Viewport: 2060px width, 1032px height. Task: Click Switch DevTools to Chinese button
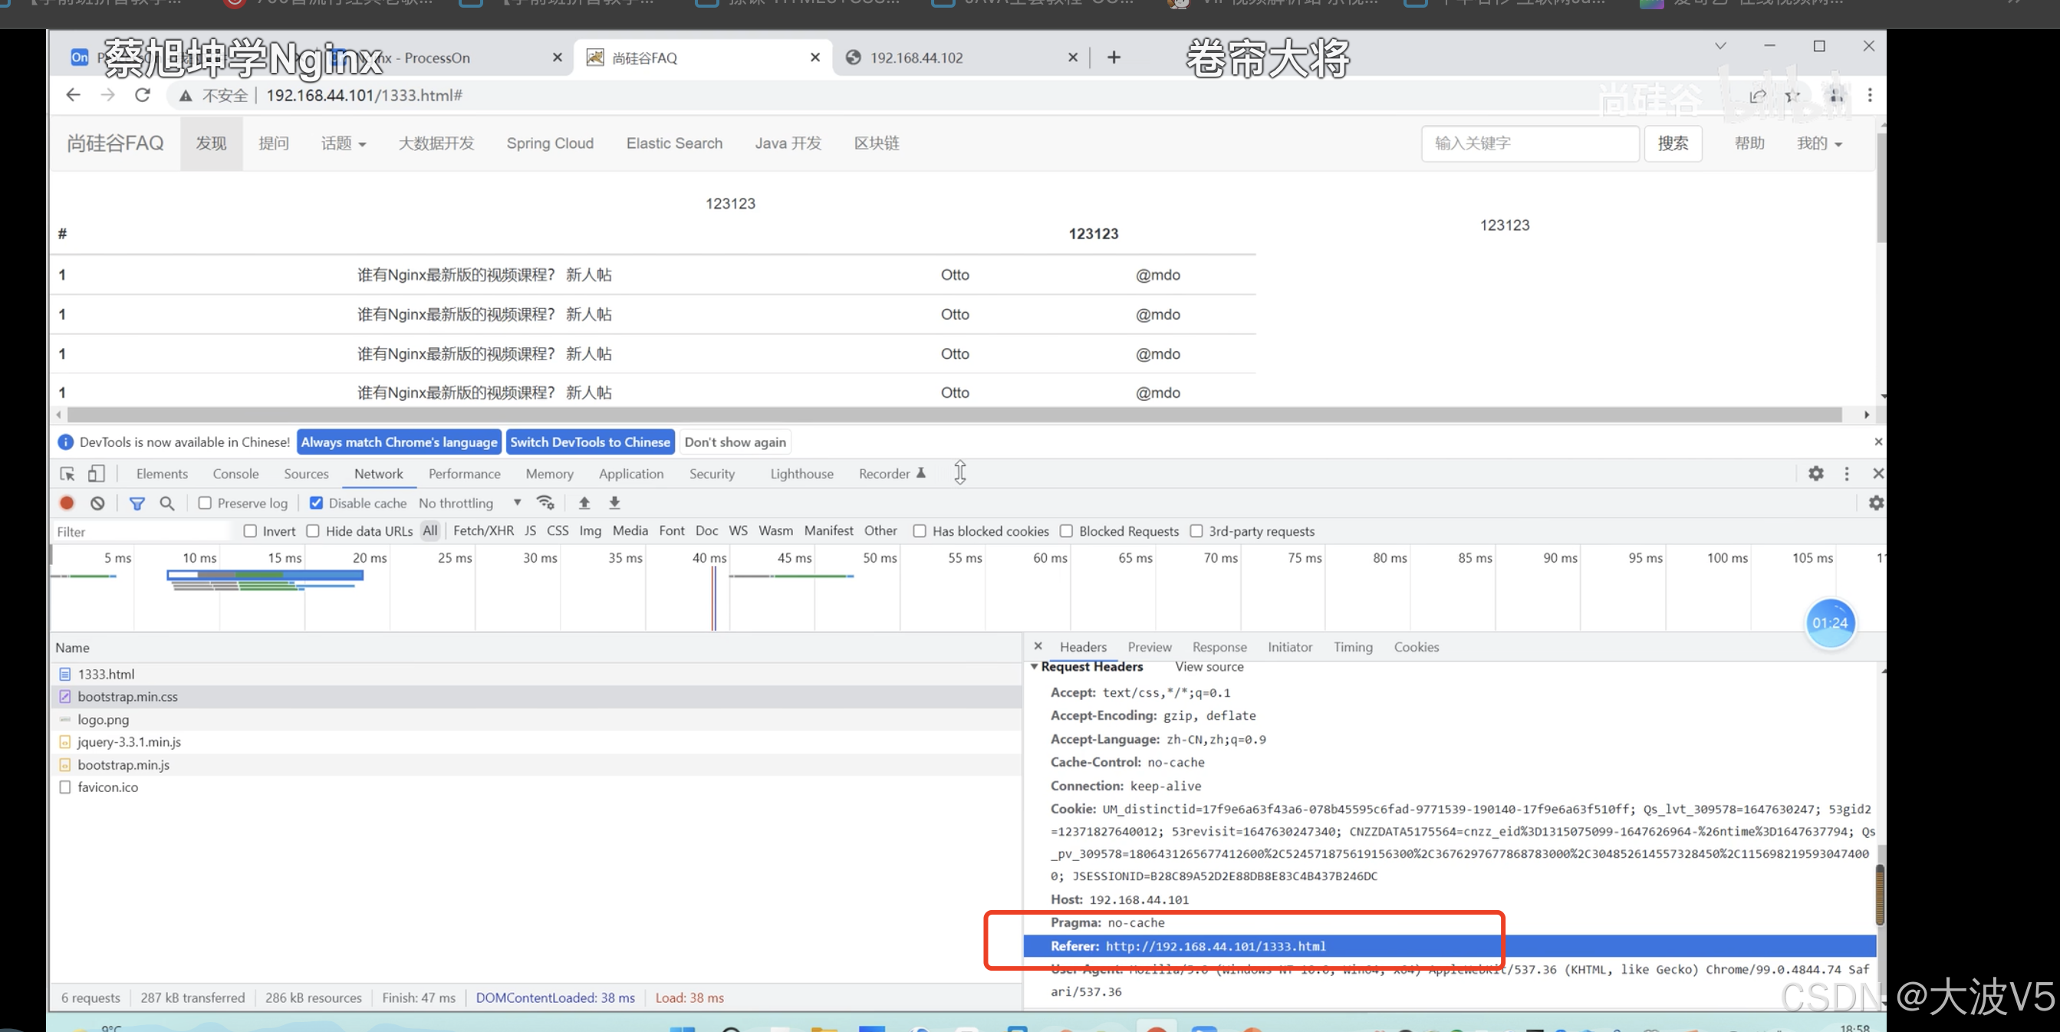tap(591, 442)
